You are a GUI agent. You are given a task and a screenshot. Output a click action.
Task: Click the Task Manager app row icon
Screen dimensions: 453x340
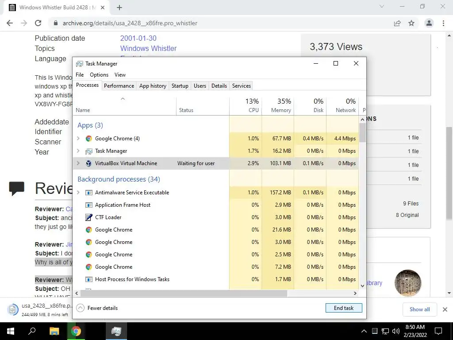[88, 151]
